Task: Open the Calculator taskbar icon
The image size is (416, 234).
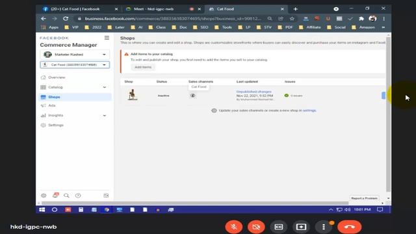Action: pyautogui.click(x=81, y=209)
